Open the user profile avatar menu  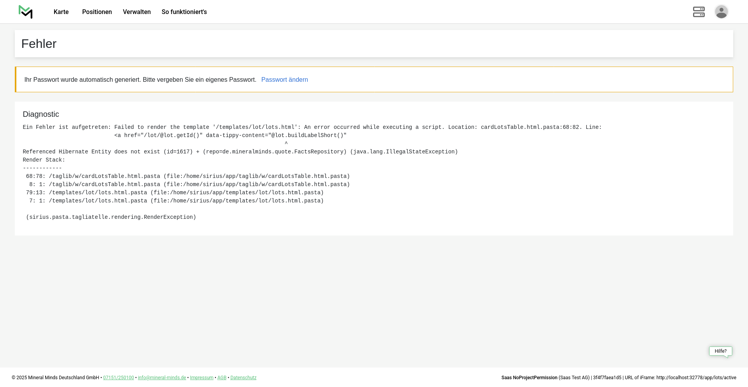[x=721, y=12]
